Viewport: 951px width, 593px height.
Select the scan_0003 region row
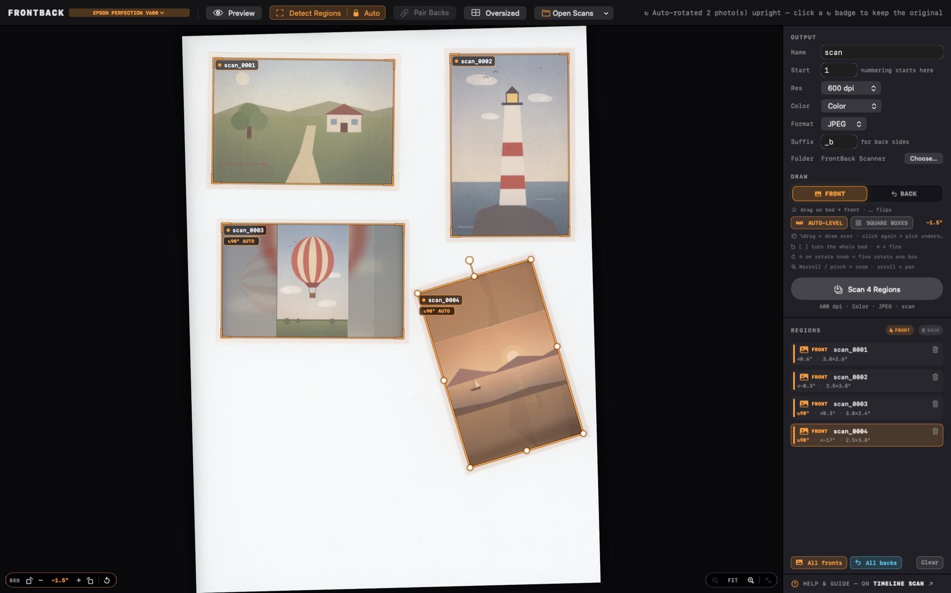[867, 408]
